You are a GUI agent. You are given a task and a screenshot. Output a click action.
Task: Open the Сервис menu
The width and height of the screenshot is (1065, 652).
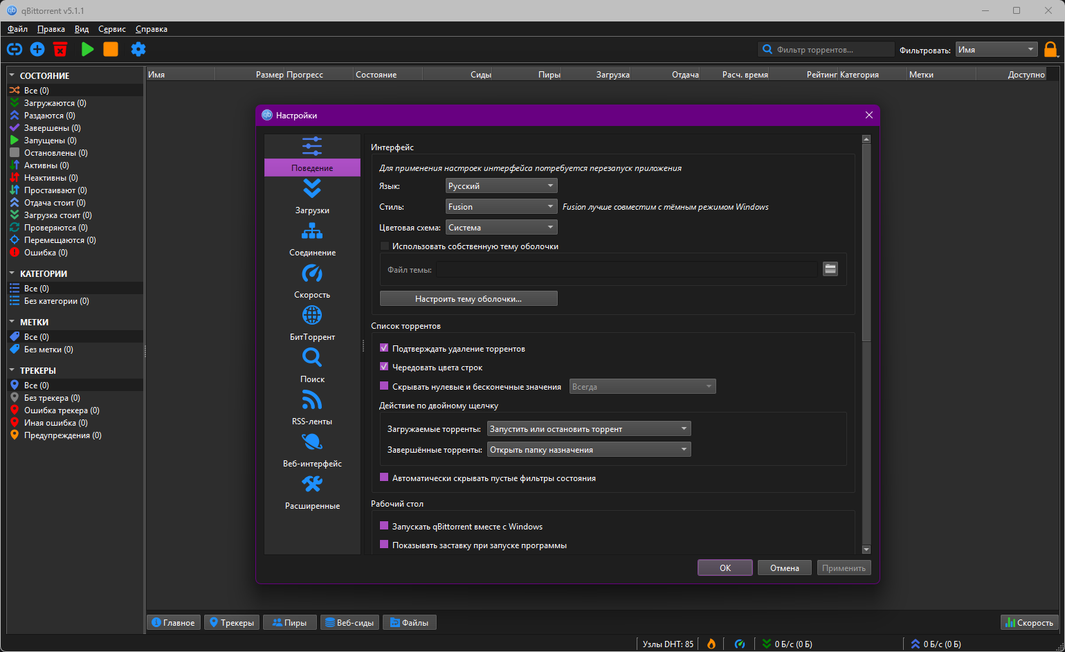[x=112, y=29]
